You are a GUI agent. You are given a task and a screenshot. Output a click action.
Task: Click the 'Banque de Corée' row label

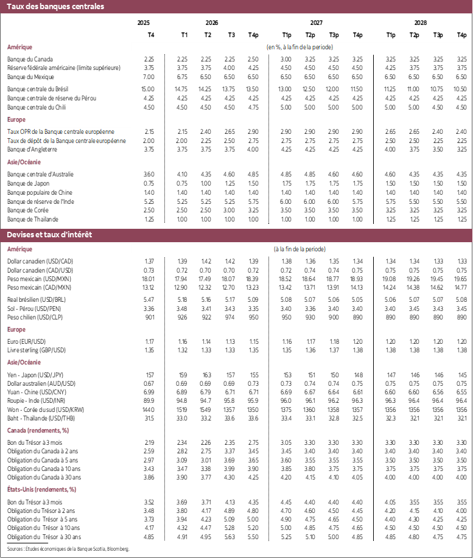pos(28,210)
